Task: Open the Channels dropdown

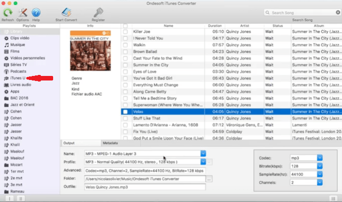Action: [320, 182]
